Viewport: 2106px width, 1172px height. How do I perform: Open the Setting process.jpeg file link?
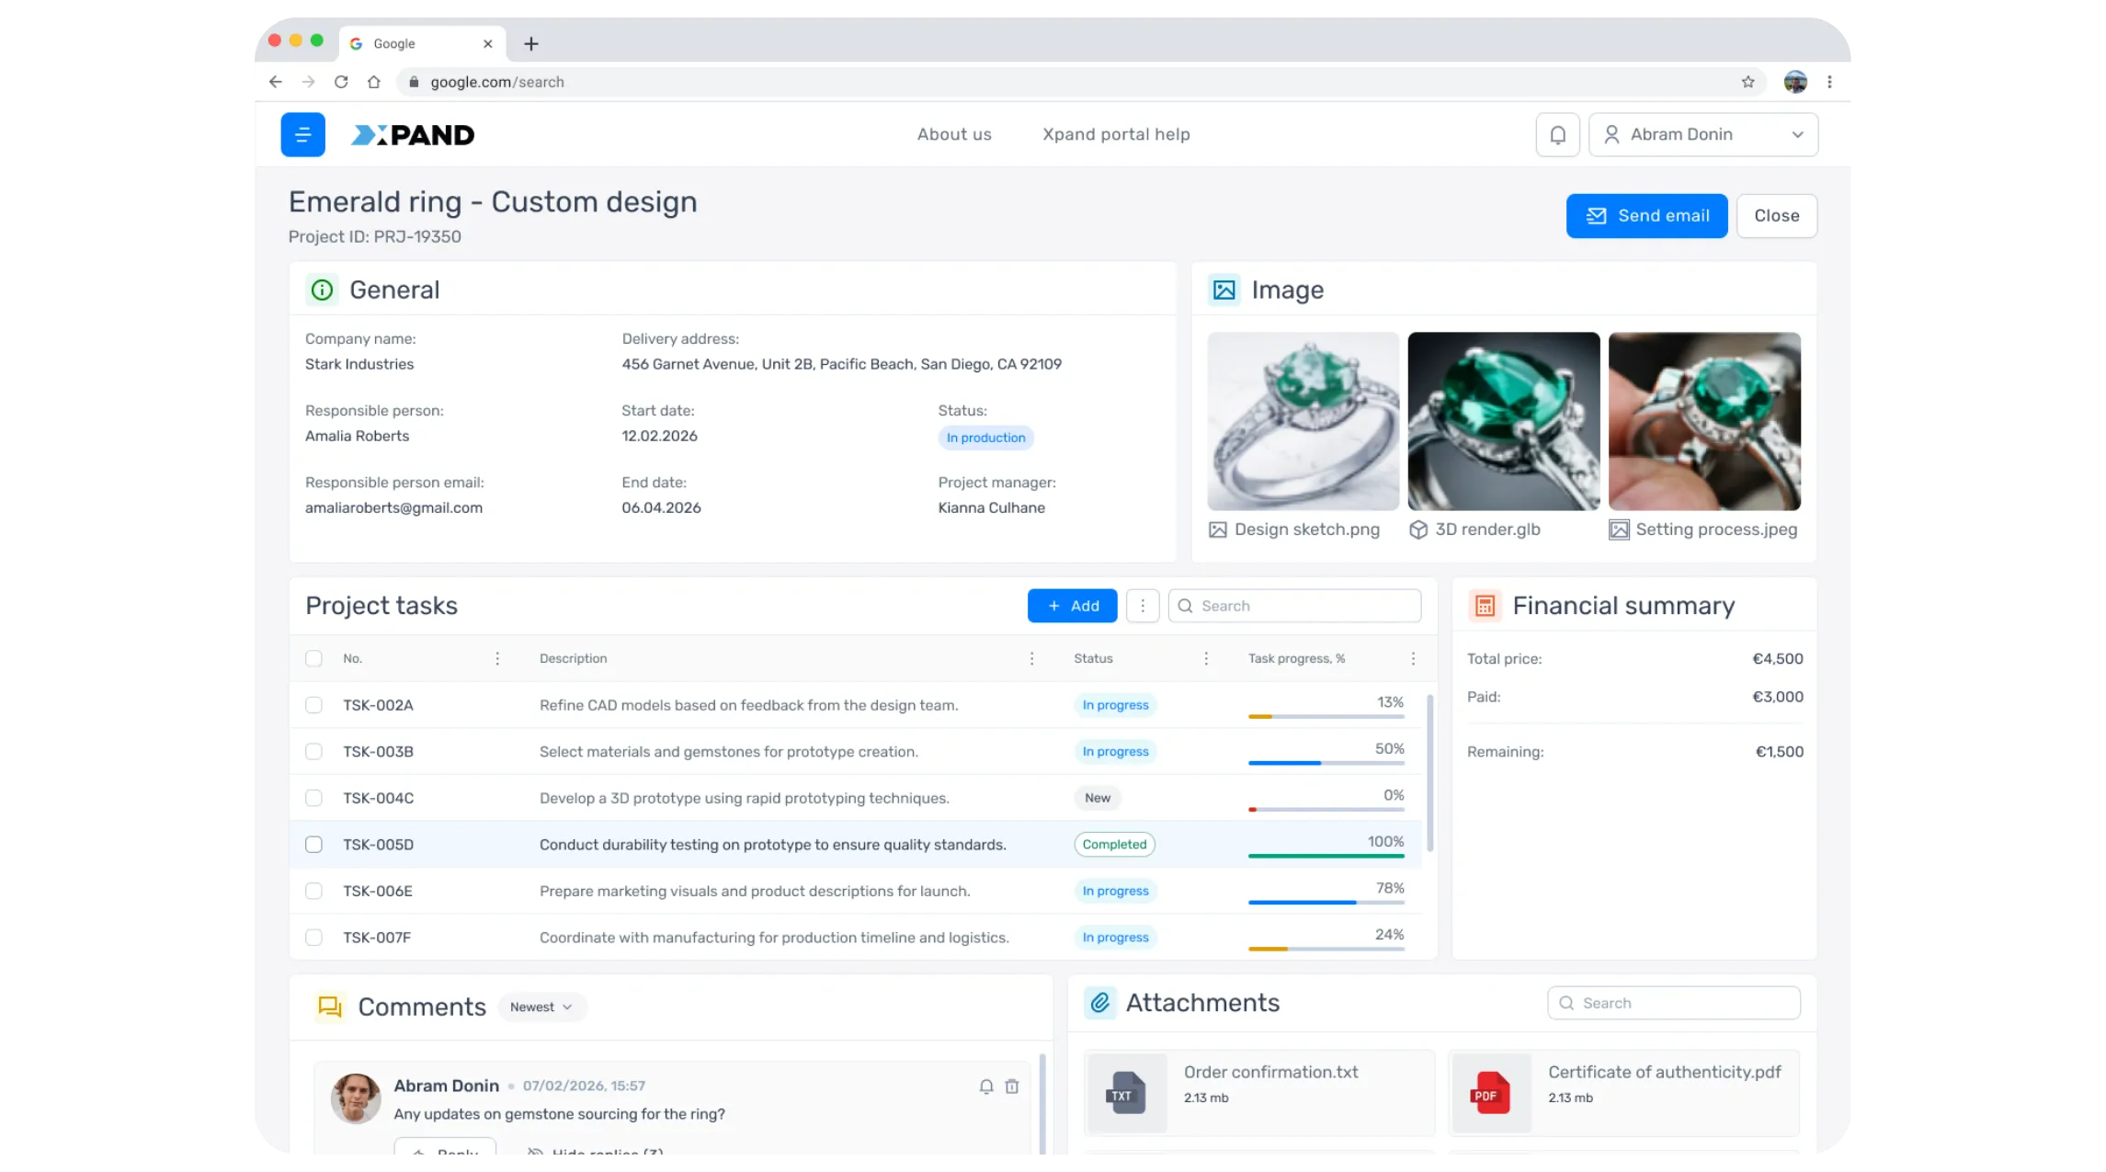tap(1703, 529)
